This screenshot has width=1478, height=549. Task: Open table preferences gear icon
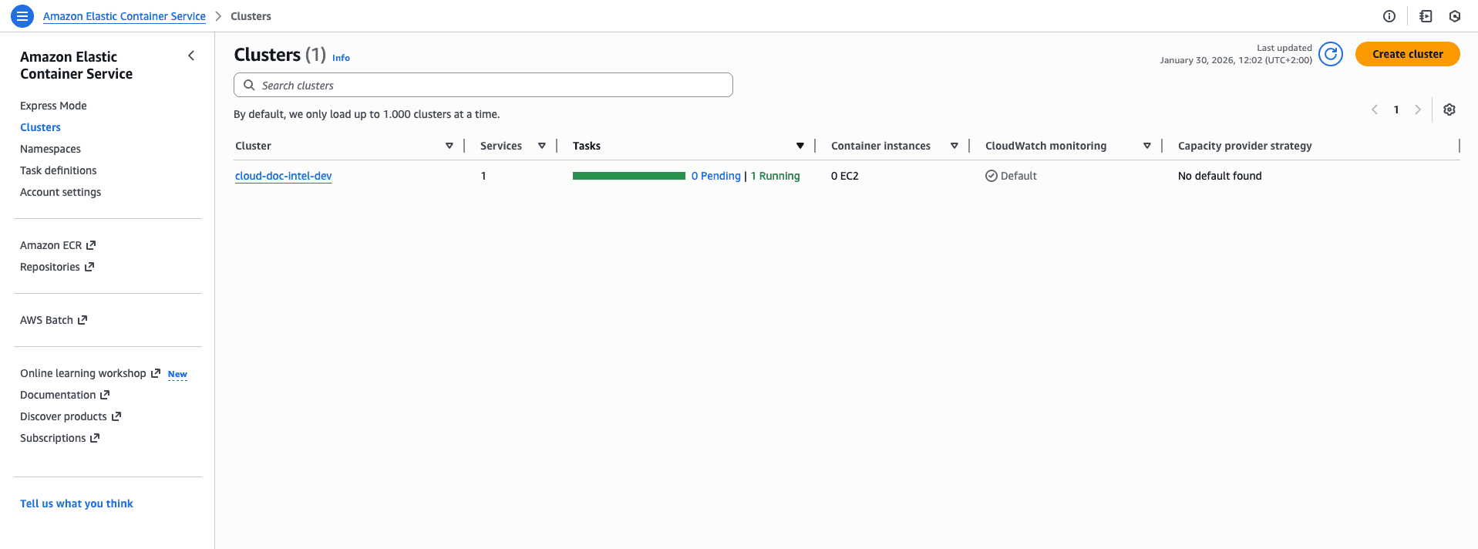(1449, 109)
